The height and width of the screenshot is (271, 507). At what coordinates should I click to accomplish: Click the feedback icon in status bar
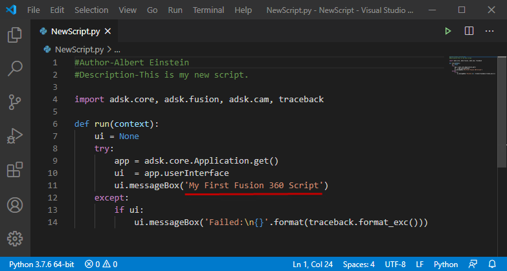point(473,265)
